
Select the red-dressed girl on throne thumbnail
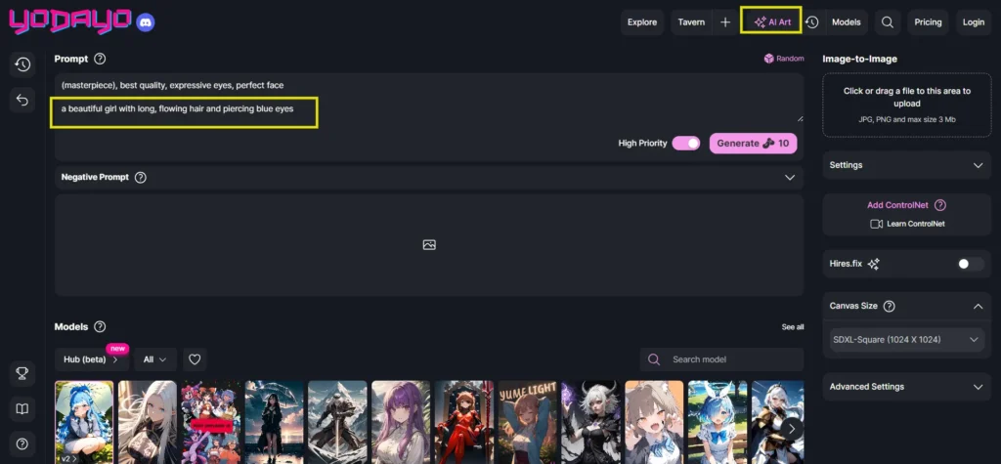tap(464, 423)
